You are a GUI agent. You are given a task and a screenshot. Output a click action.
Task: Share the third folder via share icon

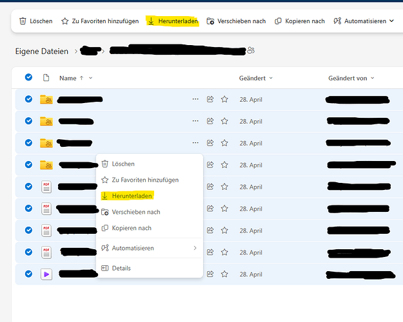point(210,143)
